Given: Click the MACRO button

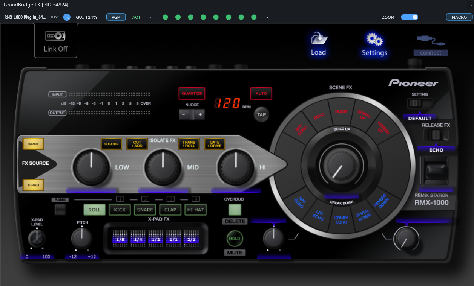Looking at the screenshot, I should 459,17.
